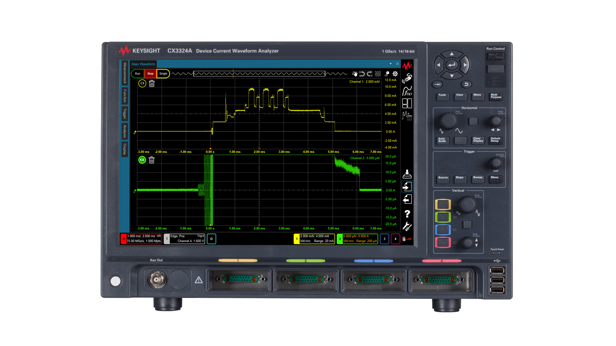
Task: Open the Function side tab
Action: 124,96
